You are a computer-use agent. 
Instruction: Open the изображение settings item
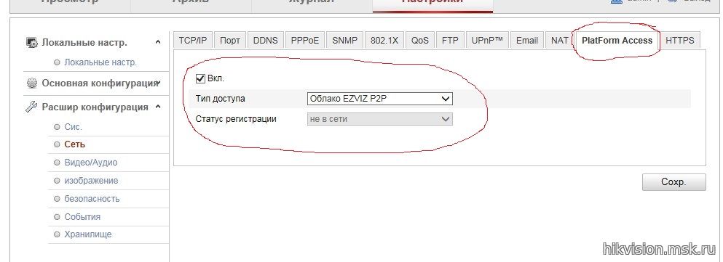coord(91,181)
